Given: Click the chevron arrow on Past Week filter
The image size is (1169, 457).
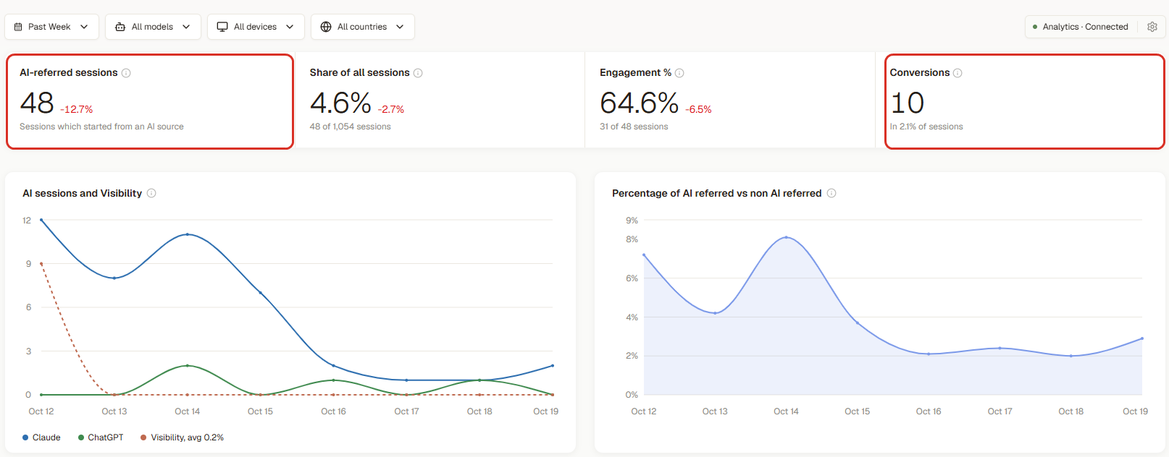Looking at the screenshot, I should (84, 27).
